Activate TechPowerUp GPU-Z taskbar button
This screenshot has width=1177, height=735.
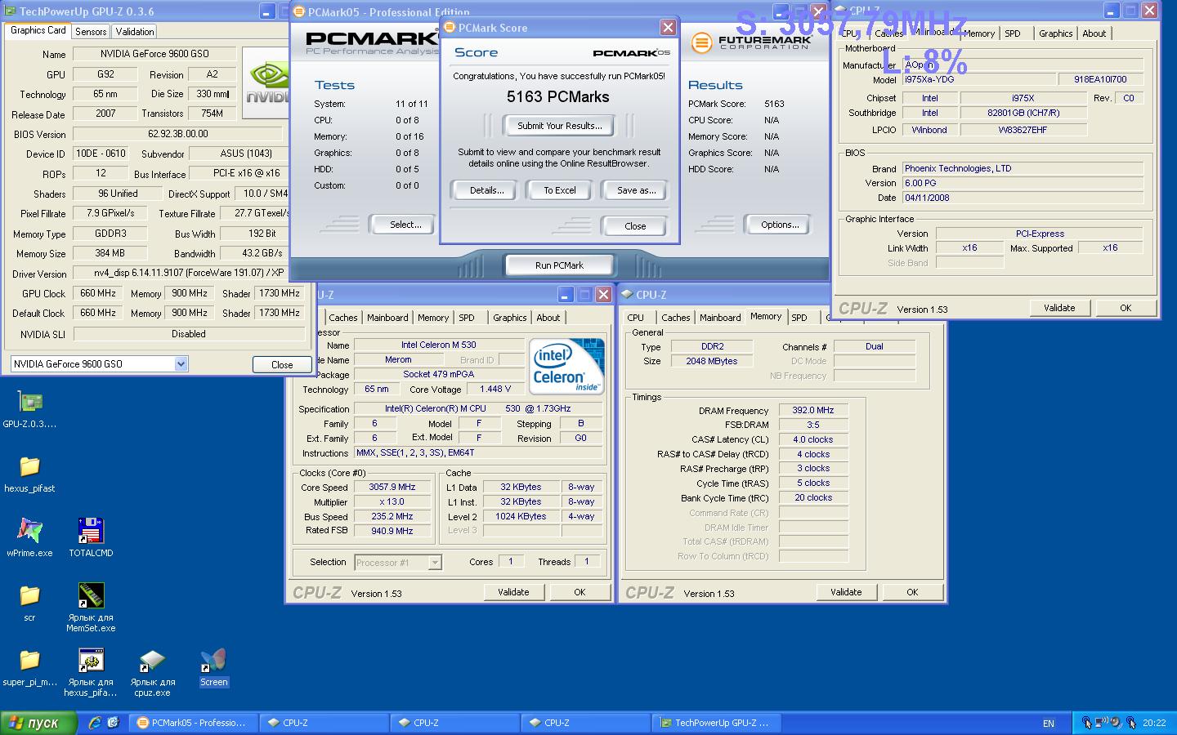(x=718, y=723)
